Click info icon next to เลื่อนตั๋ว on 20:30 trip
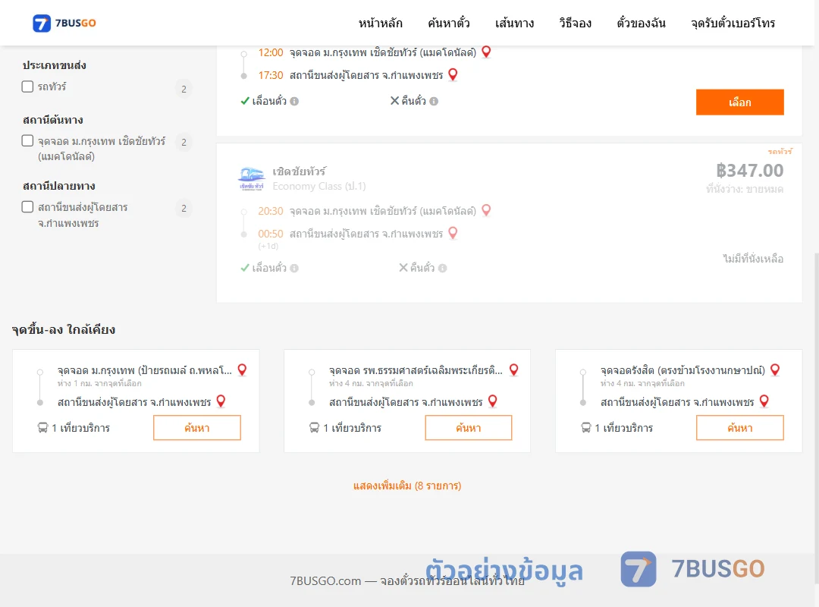819x607 pixels. point(294,268)
